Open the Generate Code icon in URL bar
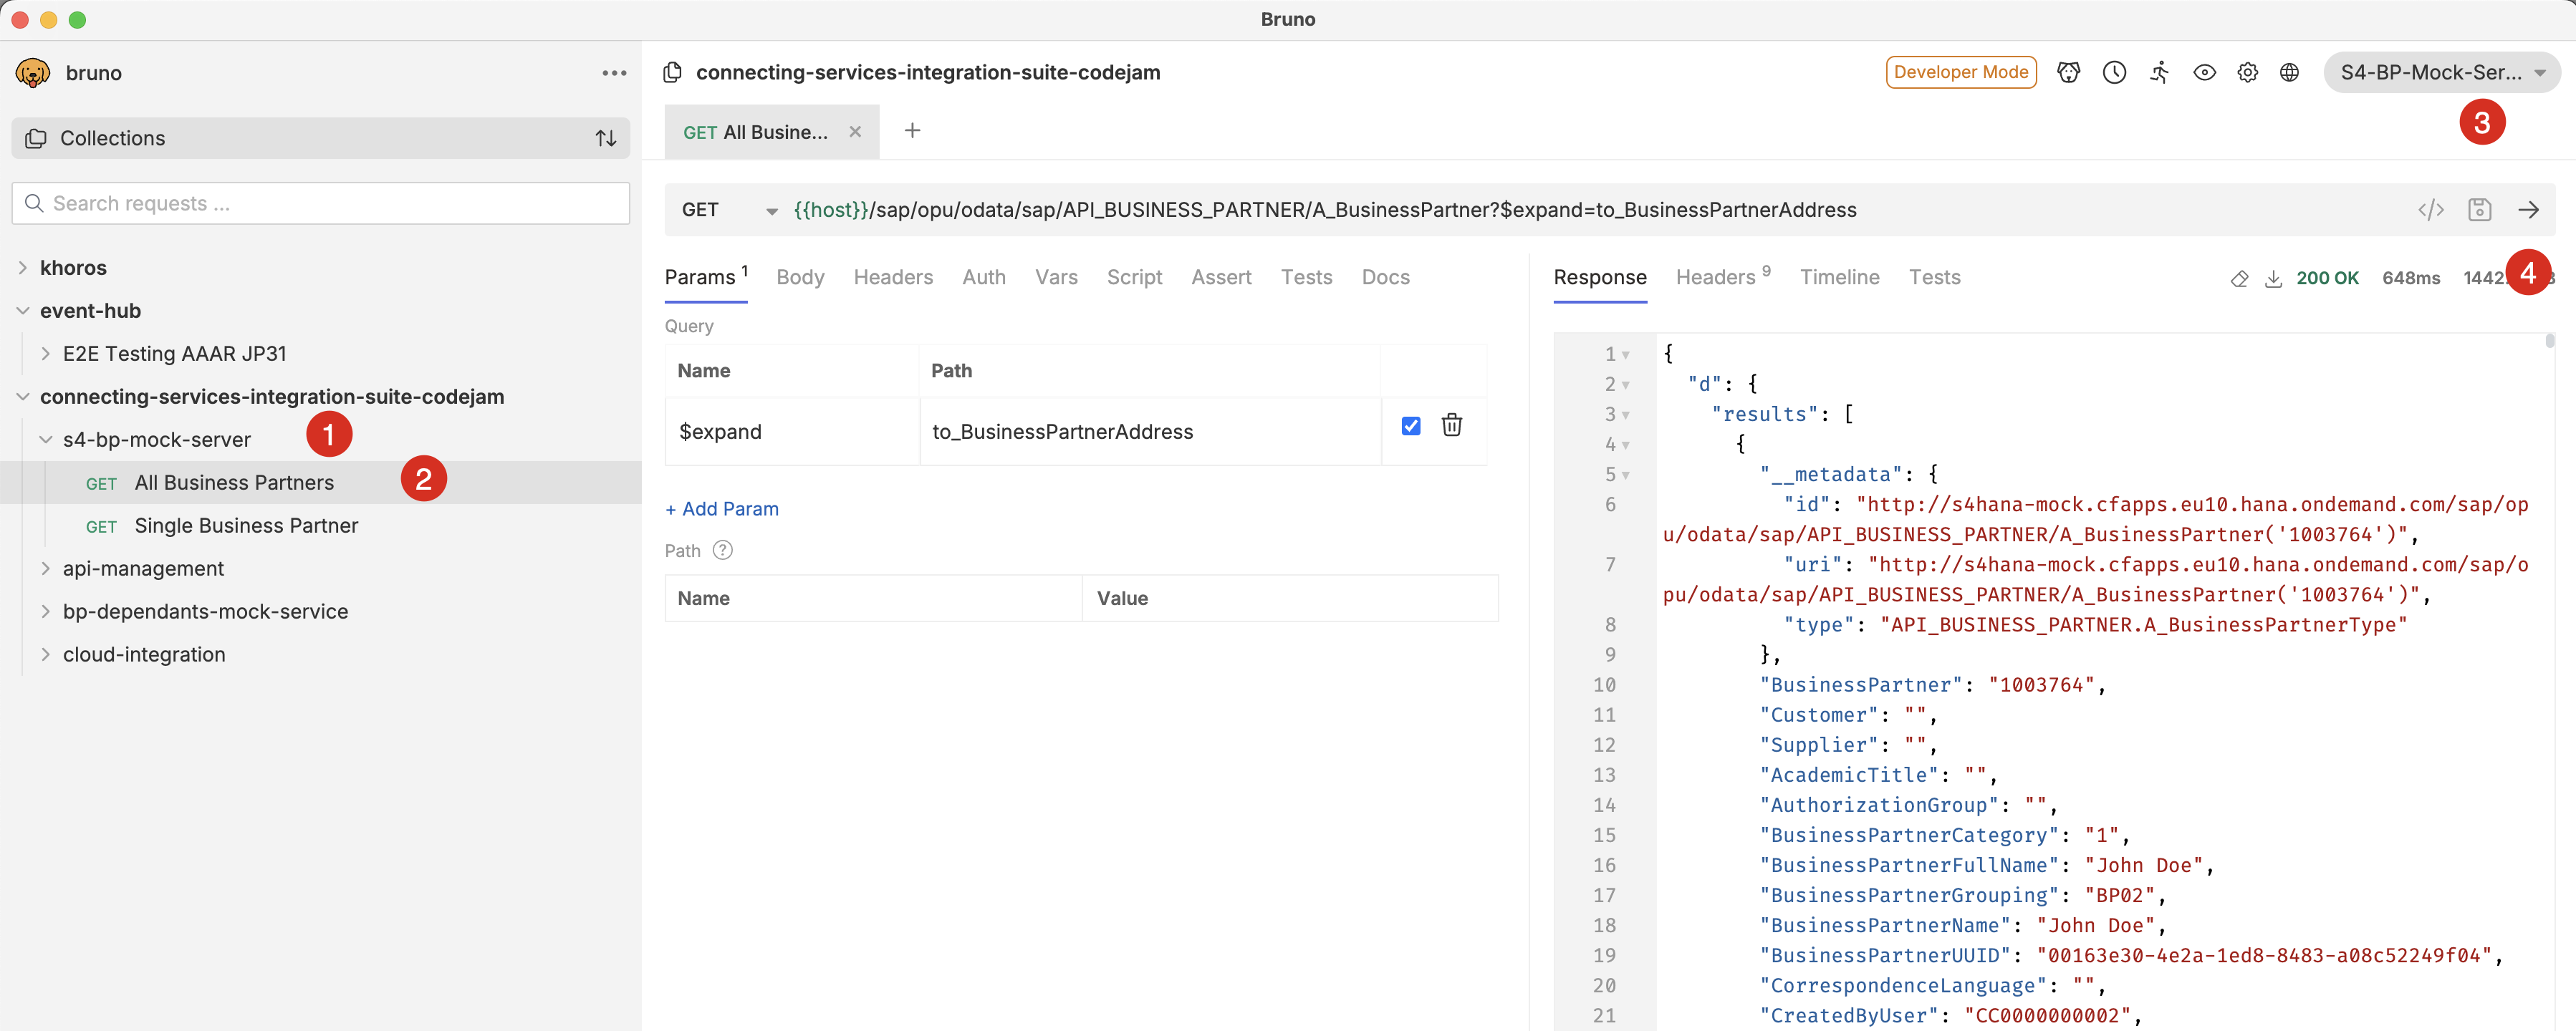The height and width of the screenshot is (1031, 2576). pos(2431,210)
